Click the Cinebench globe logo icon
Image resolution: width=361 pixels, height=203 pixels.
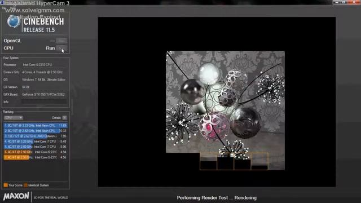(14, 22)
